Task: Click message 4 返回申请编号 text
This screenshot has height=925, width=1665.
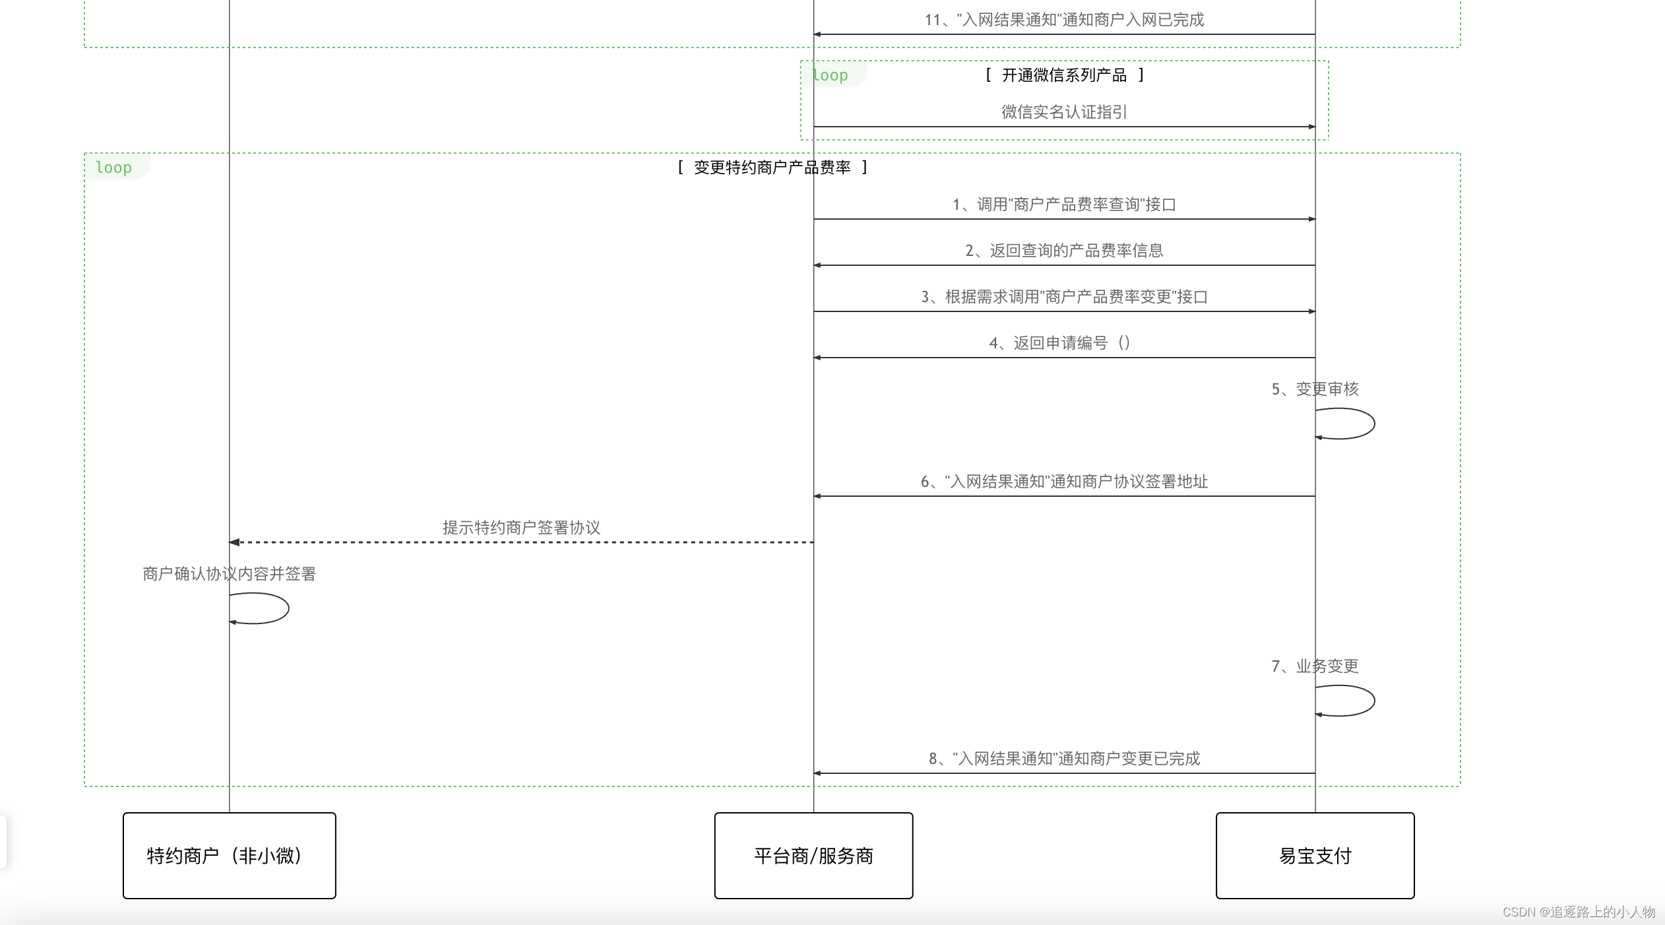Action: [1059, 343]
